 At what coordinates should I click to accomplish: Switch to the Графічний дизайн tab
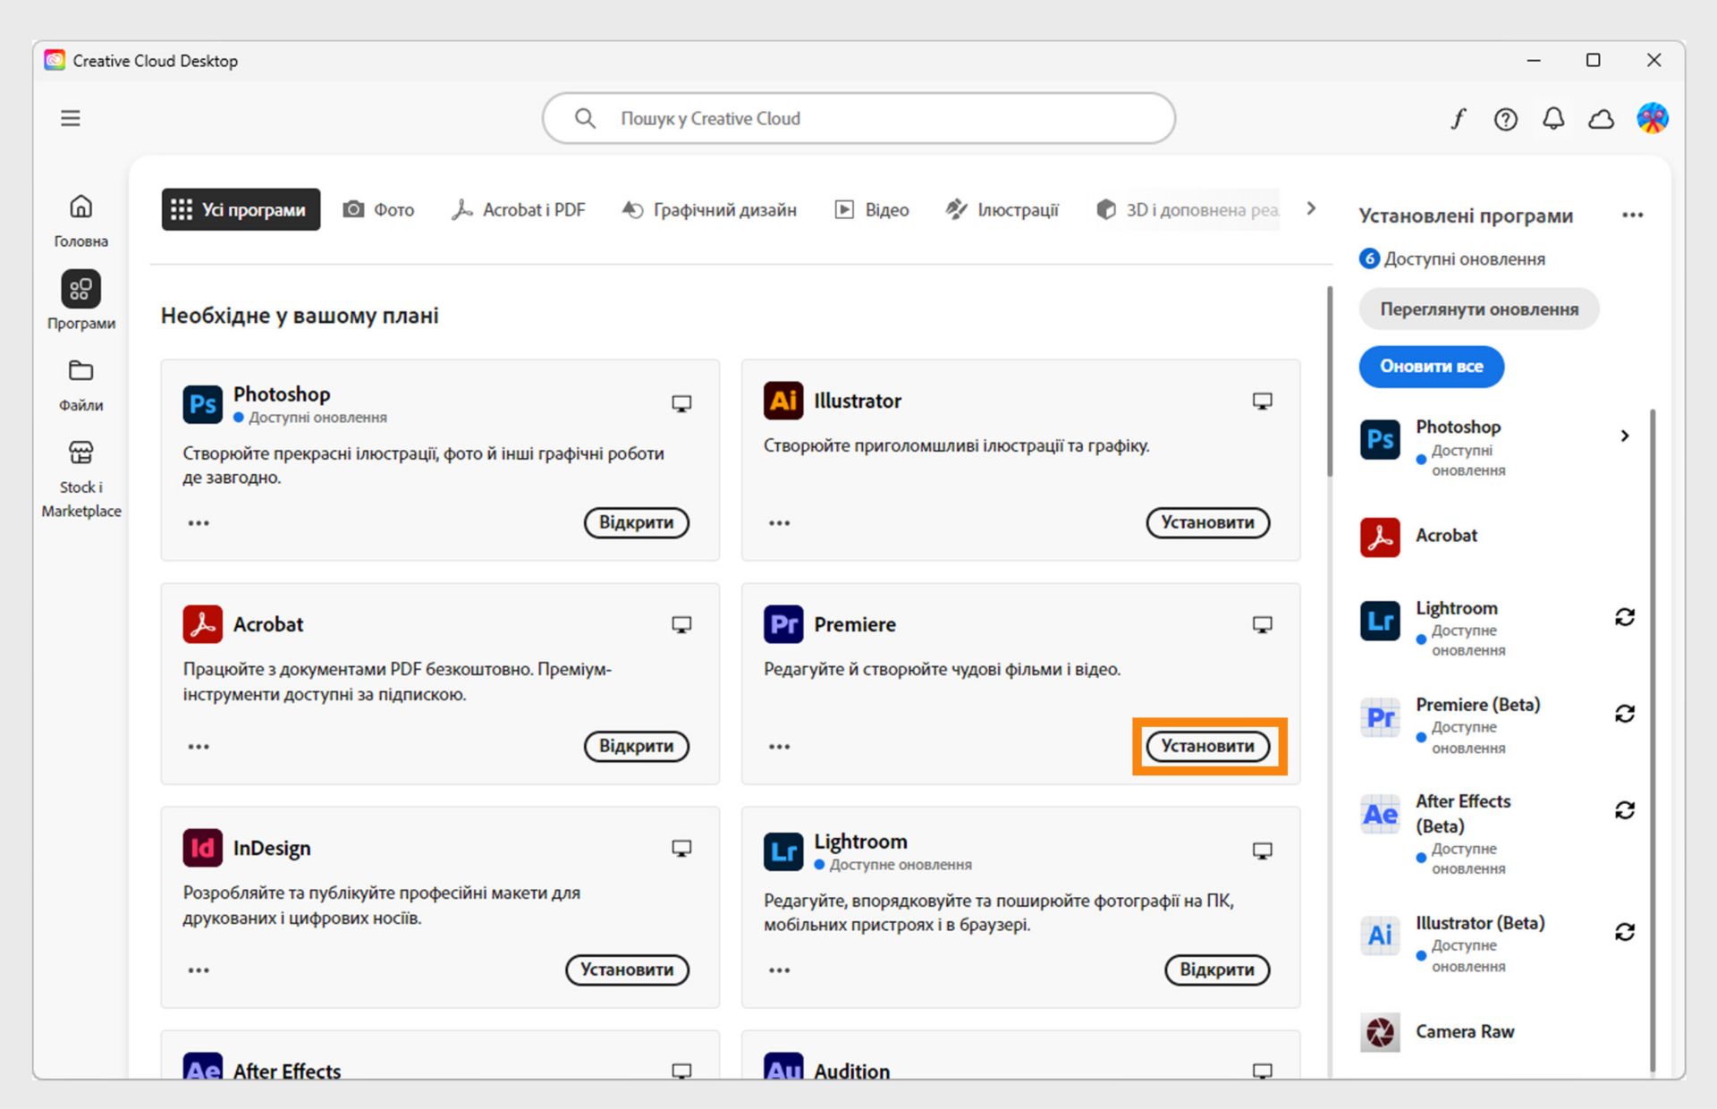[709, 209]
